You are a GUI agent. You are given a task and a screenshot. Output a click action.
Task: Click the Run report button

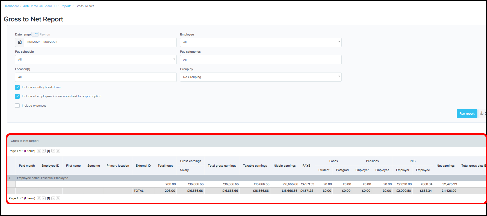(x=467, y=114)
